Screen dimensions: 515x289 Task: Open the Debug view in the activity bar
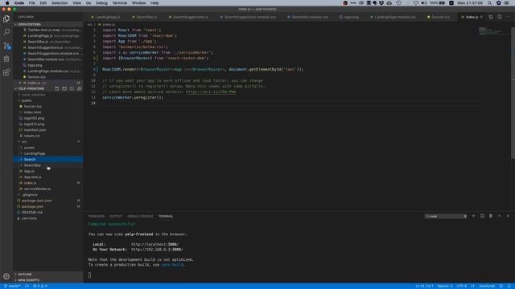[6, 59]
